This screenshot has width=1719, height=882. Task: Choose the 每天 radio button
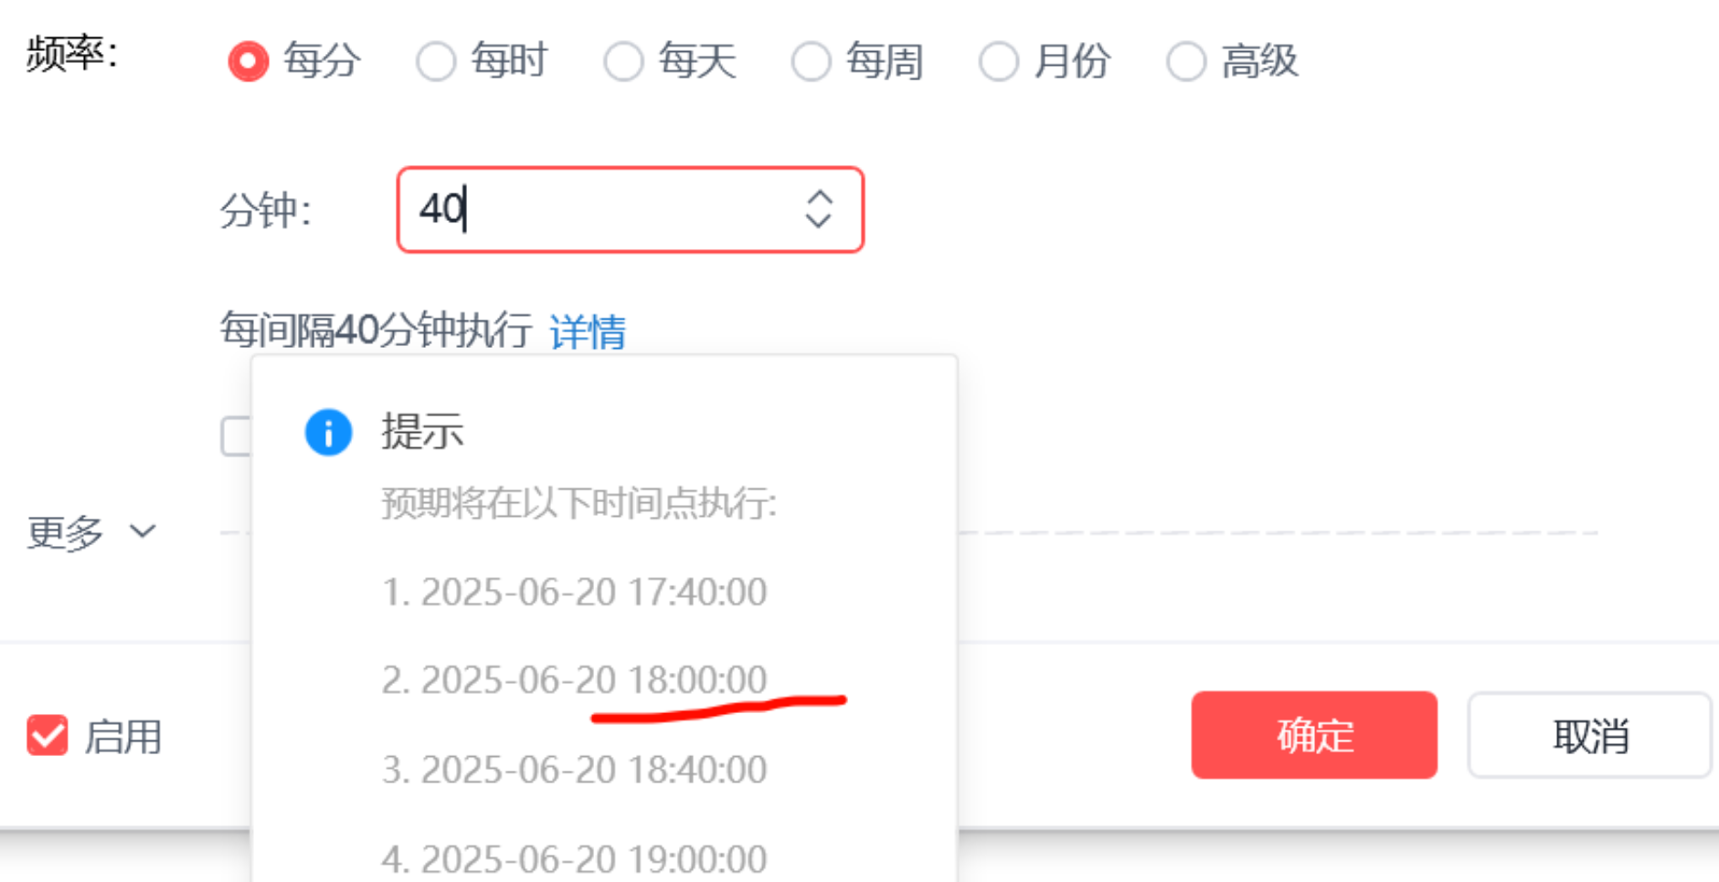pos(623,61)
